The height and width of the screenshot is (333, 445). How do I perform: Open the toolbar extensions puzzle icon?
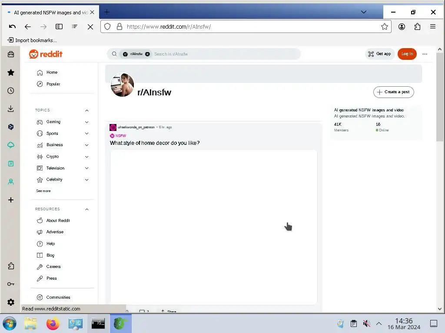click(x=417, y=26)
